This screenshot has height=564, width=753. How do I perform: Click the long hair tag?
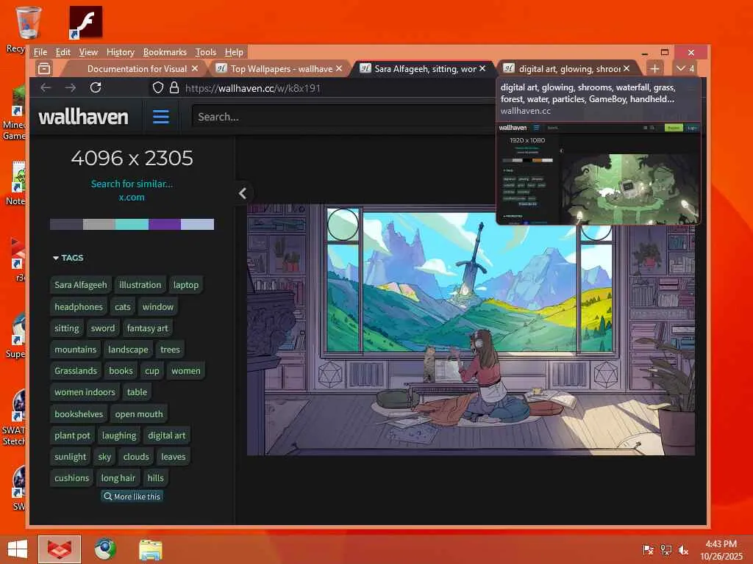[118, 478]
